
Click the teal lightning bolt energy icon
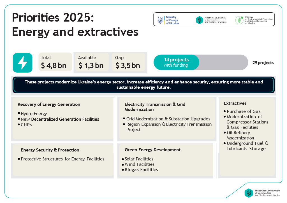coord(22,63)
